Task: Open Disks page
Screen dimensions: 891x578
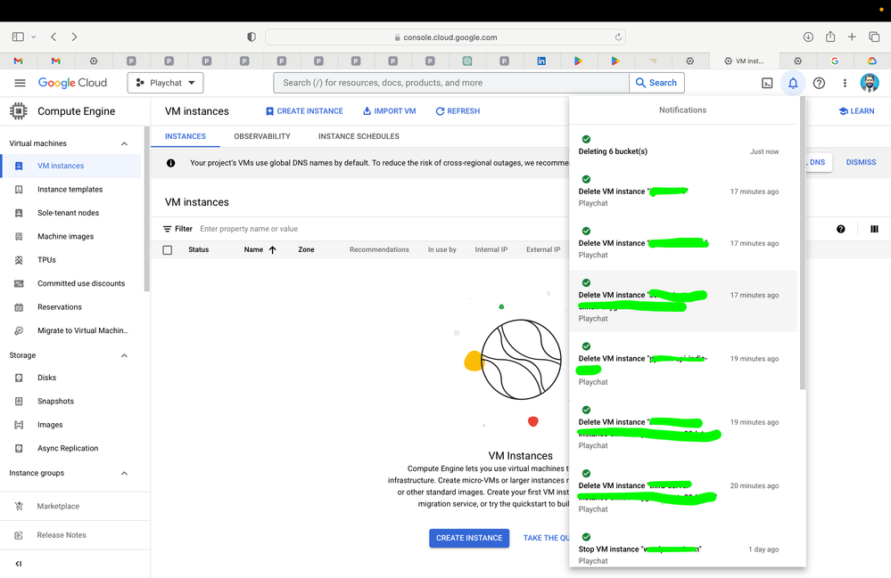Action: [70, 378]
